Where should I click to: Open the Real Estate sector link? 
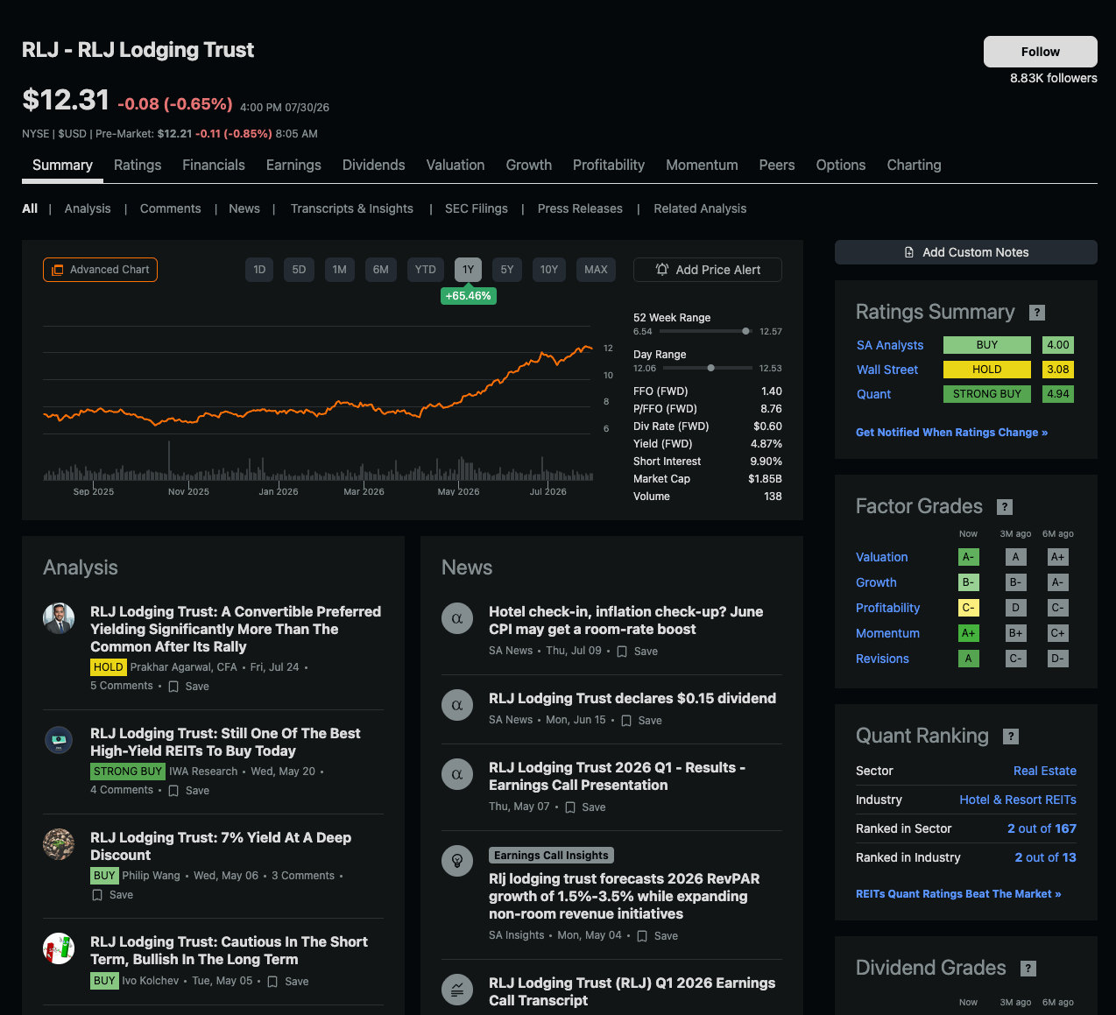pyautogui.click(x=1045, y=771)
